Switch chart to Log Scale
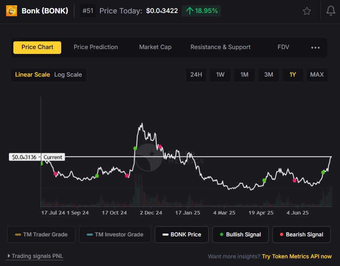This screenshot has height=266, width=340. (68, 75)
